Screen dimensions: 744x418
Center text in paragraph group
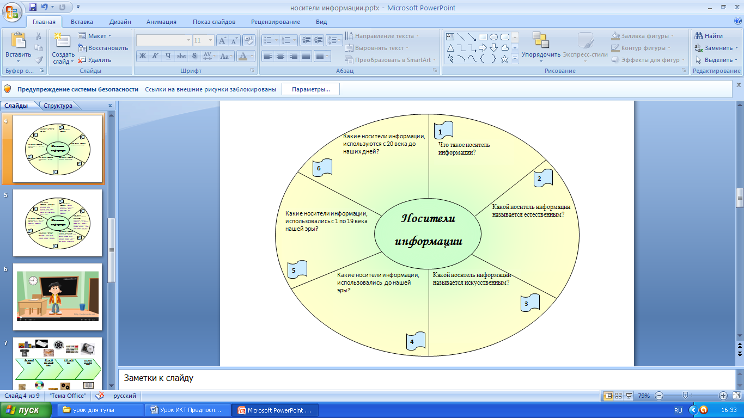coord(280,56)
